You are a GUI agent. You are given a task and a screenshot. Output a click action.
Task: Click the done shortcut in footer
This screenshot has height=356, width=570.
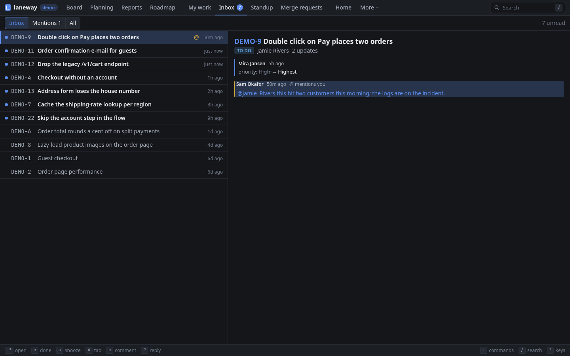click(42, 350)
